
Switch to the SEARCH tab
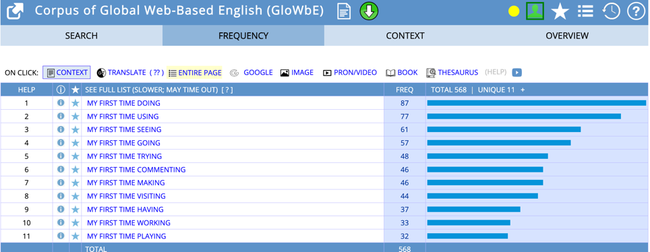tap(81, 36)
